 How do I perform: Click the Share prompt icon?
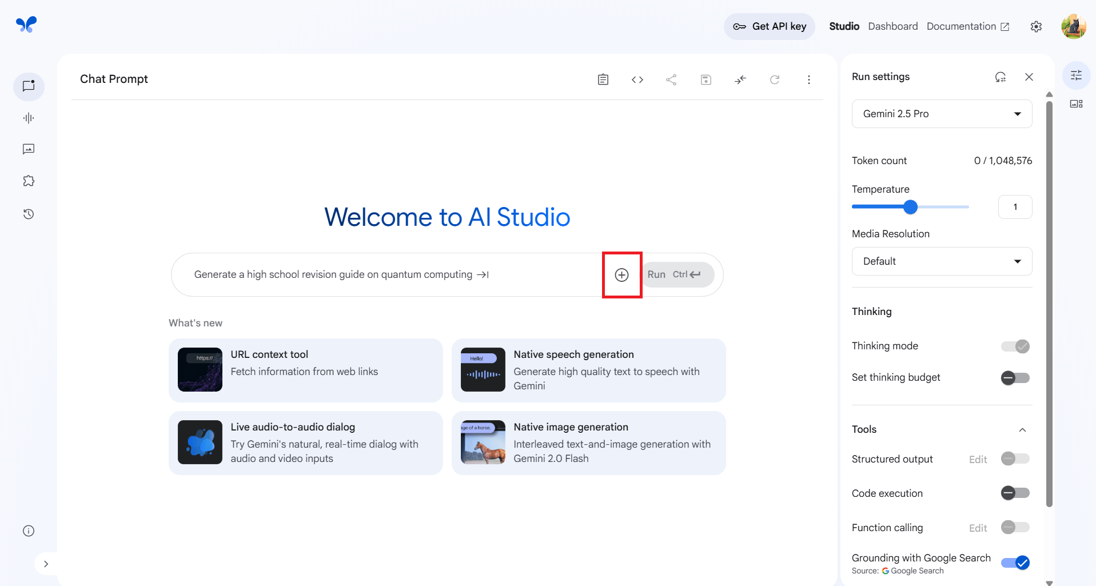coord(672,79)
